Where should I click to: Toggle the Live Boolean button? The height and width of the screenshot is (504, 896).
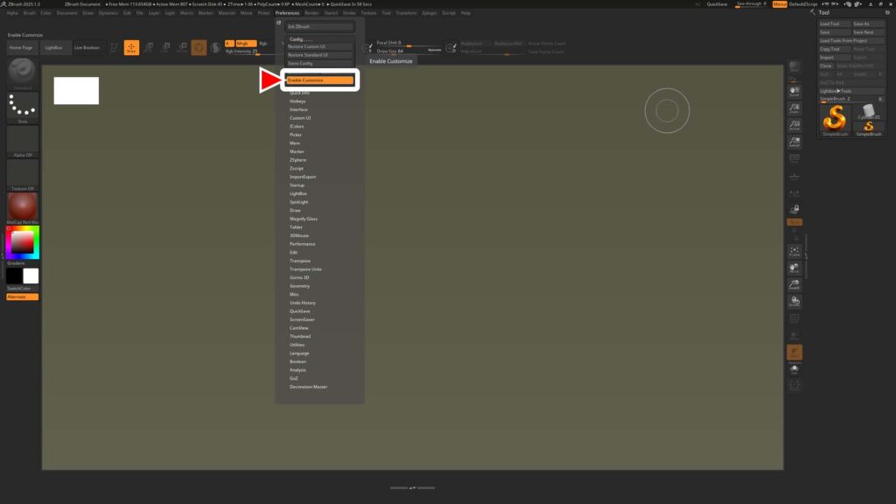click(x=87, y=47)
